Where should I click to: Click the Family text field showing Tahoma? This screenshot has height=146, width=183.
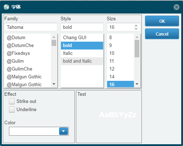[x=31, y=27]
